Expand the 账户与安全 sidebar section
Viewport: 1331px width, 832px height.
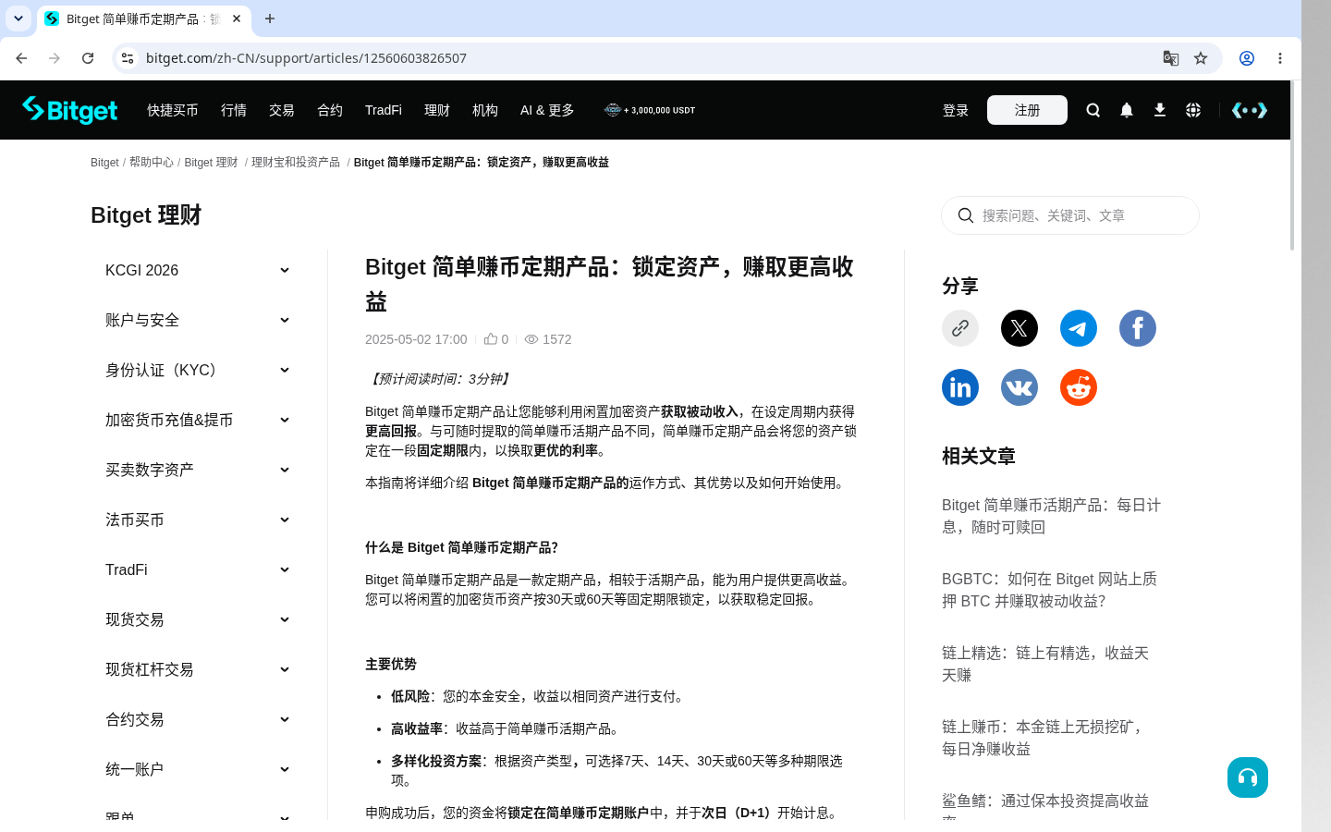pos(198,320)
